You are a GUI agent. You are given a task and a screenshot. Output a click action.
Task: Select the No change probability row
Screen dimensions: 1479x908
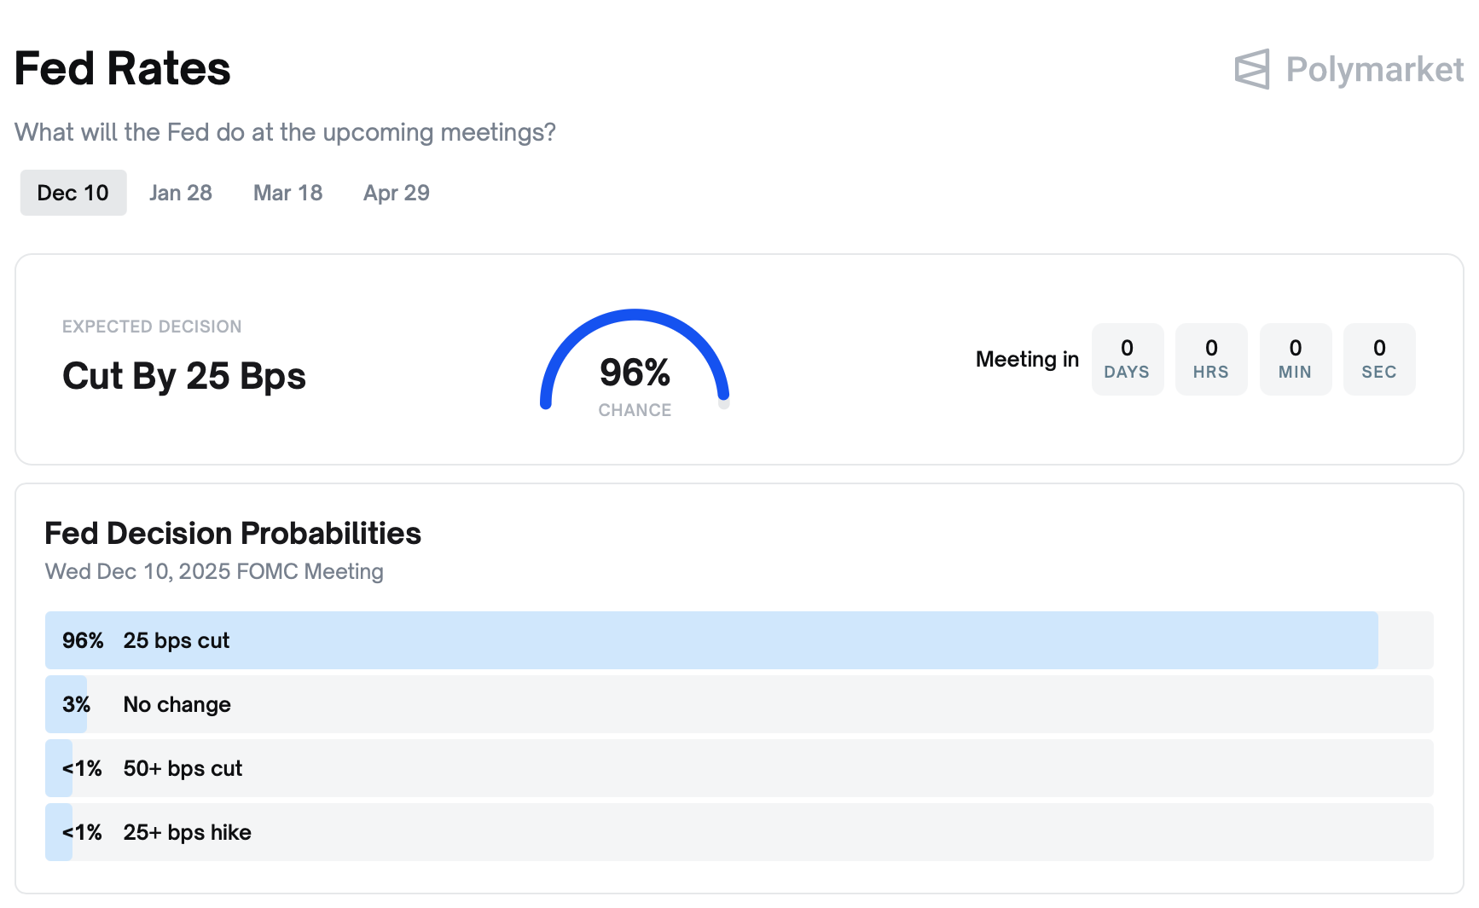(x=739, y=704)
